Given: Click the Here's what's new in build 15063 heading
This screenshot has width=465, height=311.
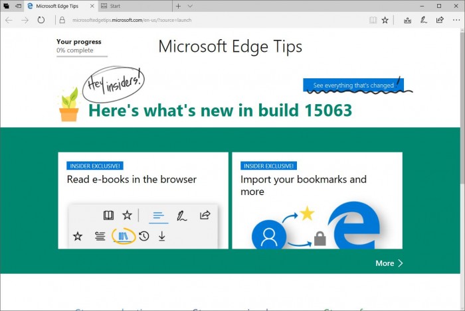Looking at the screenshot, I should pyautogui.click(x=220, y=110).
